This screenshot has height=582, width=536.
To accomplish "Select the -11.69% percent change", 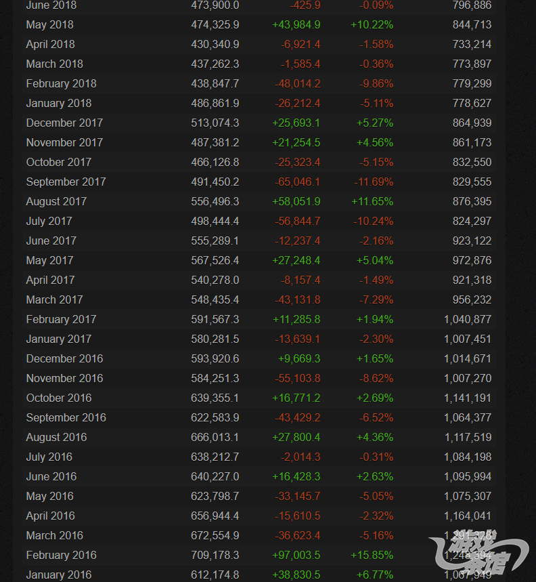I will 374,182.
